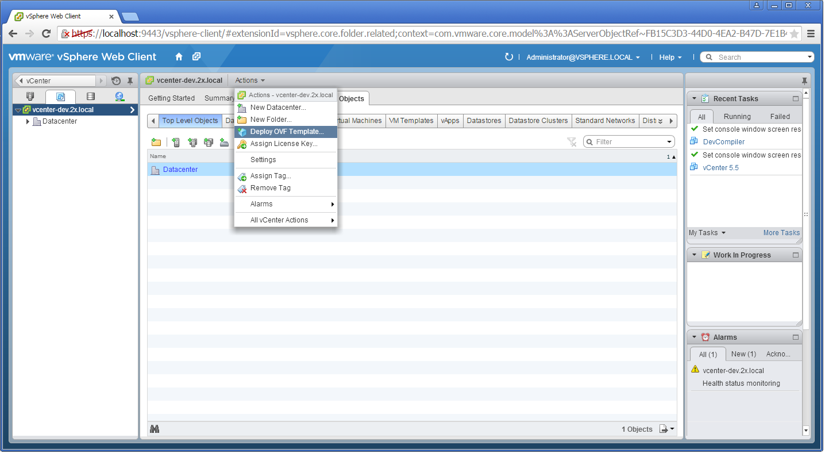Viewport: 825px width, 453px height.
Task: Pin the right side panel
Action: pos(804,81)
